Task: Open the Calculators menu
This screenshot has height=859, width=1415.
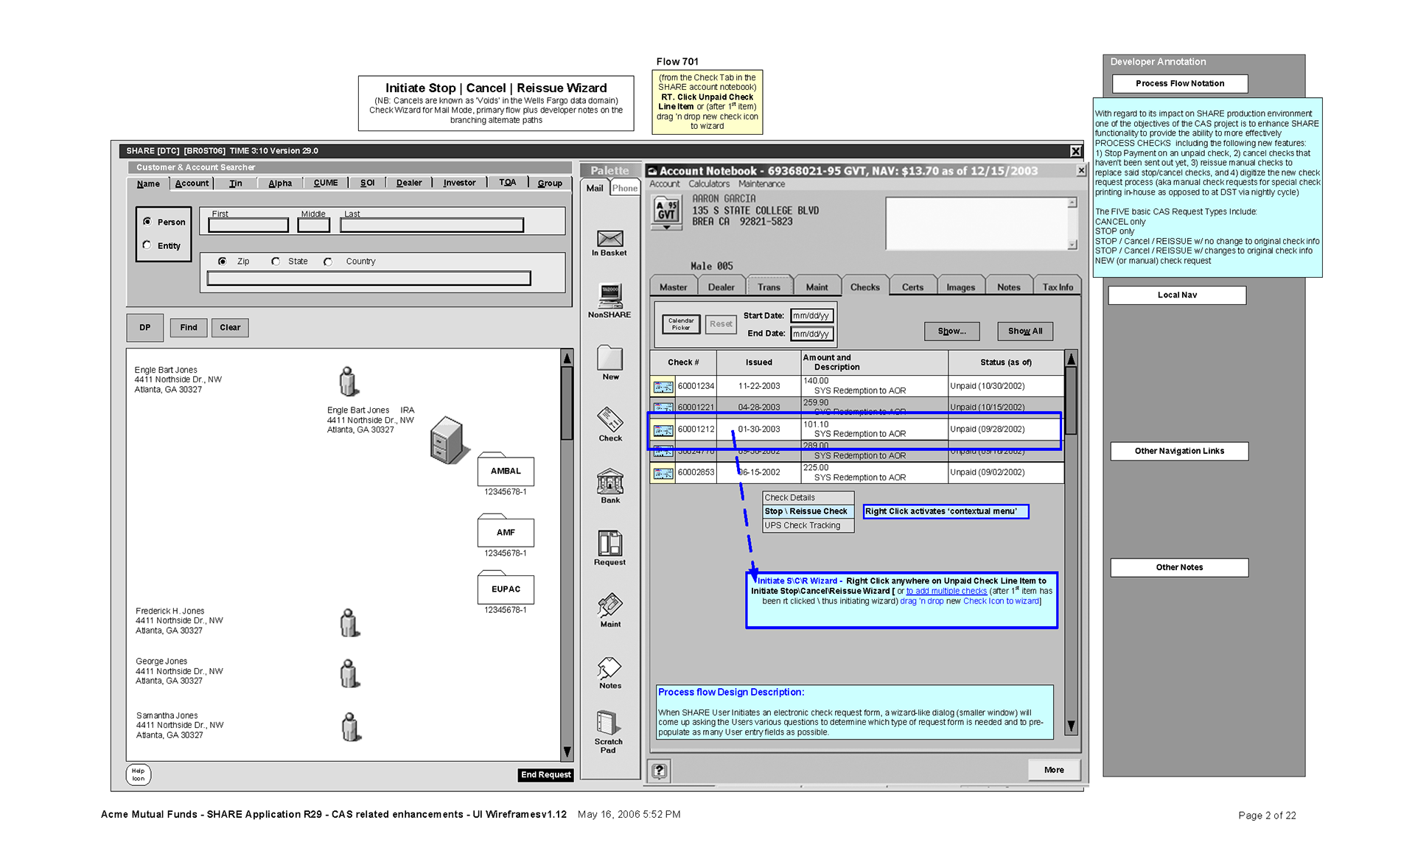Action: point(708,184)
